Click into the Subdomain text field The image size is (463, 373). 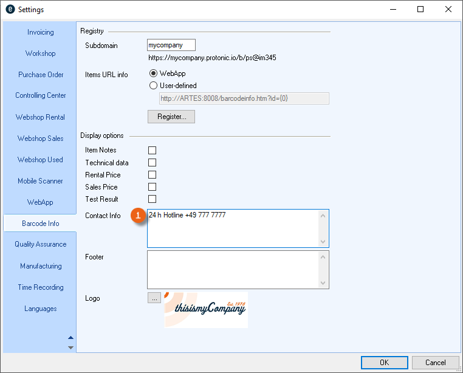point(171,45)
